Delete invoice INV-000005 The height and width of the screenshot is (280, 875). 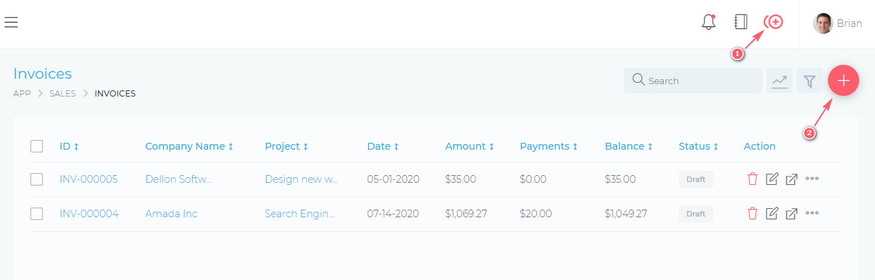(x=753, y=179)
